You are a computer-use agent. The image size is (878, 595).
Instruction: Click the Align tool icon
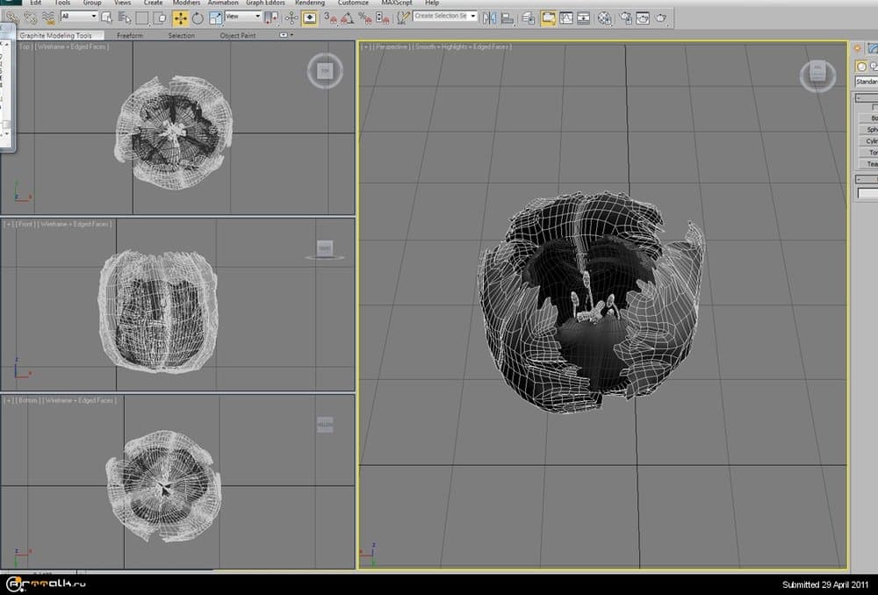coord(507,18)
